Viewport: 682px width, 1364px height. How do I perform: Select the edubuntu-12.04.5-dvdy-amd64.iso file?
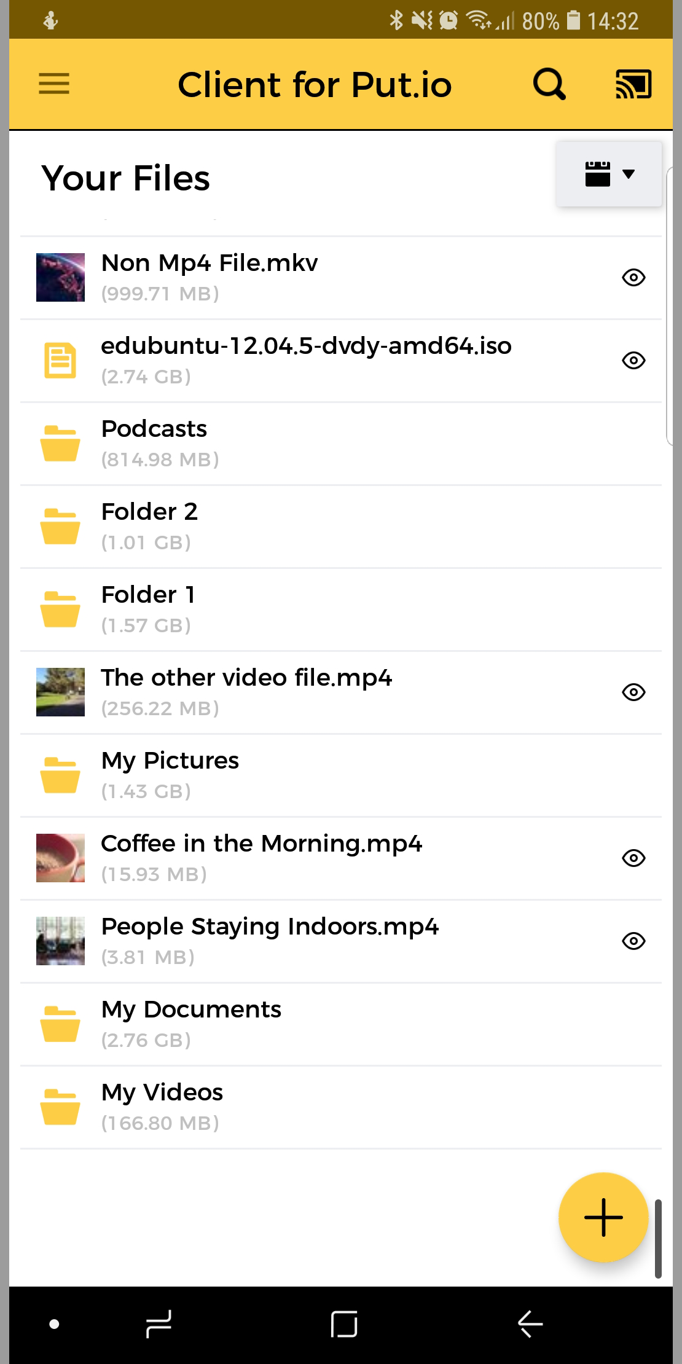point(341,361)
